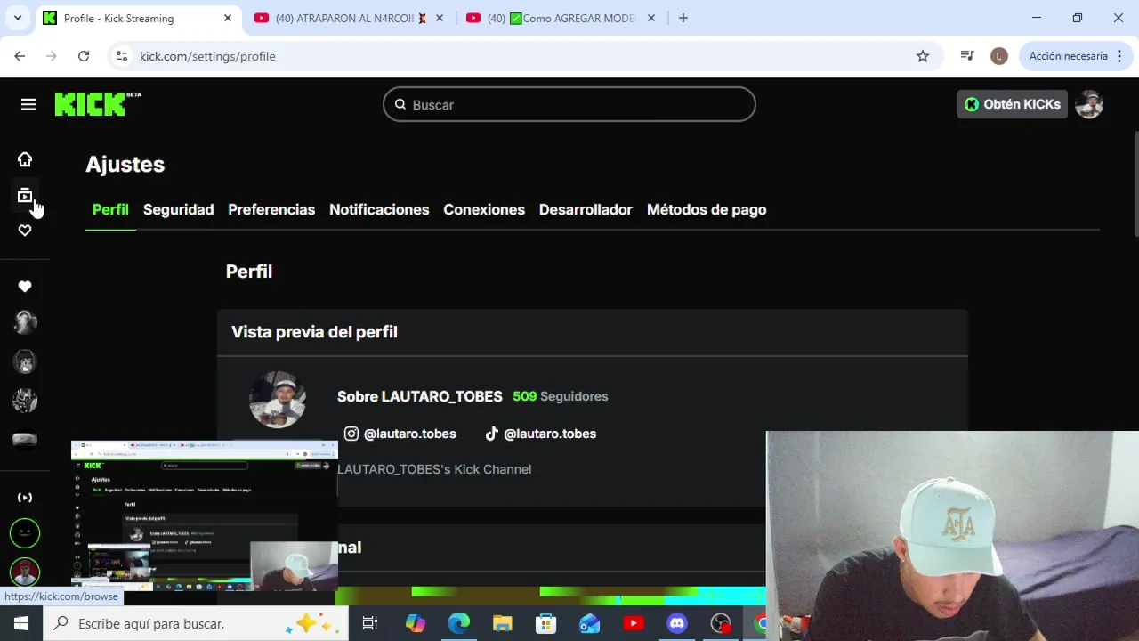Click the site info icon in address bar
The width and height of the screenshot is (1139, 641).
pos(123,56)
